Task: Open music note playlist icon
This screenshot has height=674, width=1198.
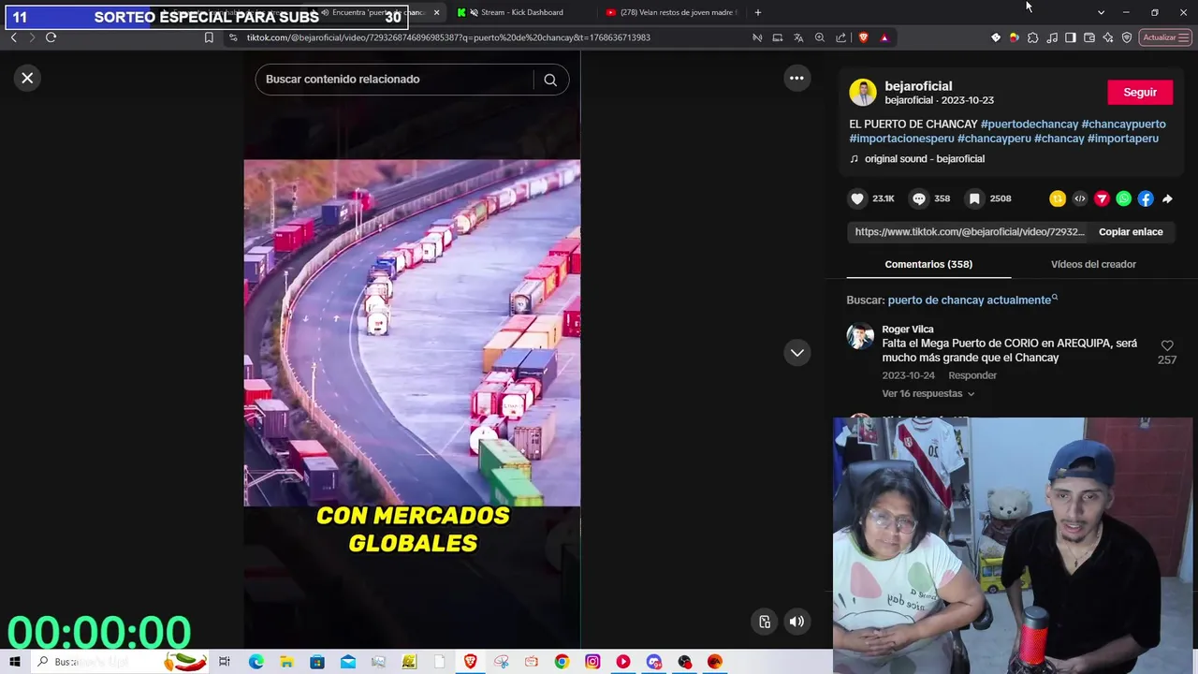Action: (x=1053, y=37)
